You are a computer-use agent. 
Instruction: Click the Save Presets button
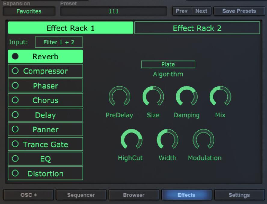(x=239, y=11)
